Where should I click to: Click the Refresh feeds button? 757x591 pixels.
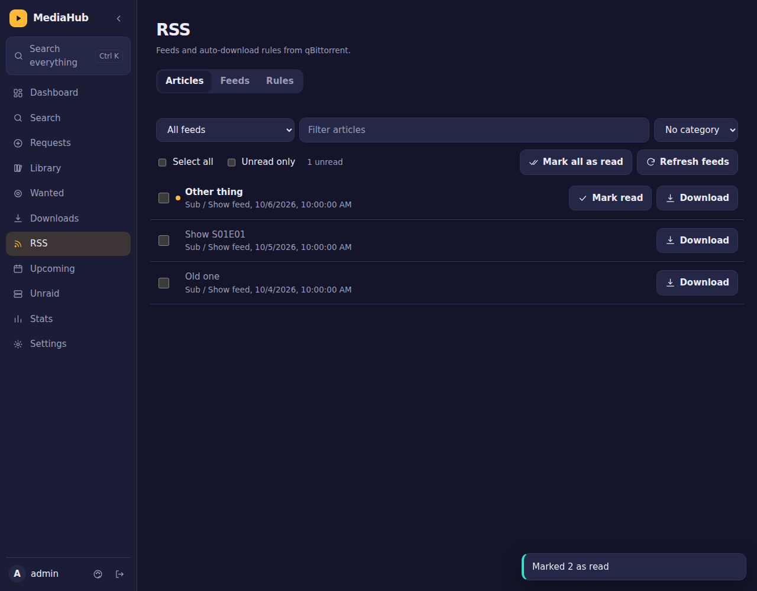click(687, 162)
